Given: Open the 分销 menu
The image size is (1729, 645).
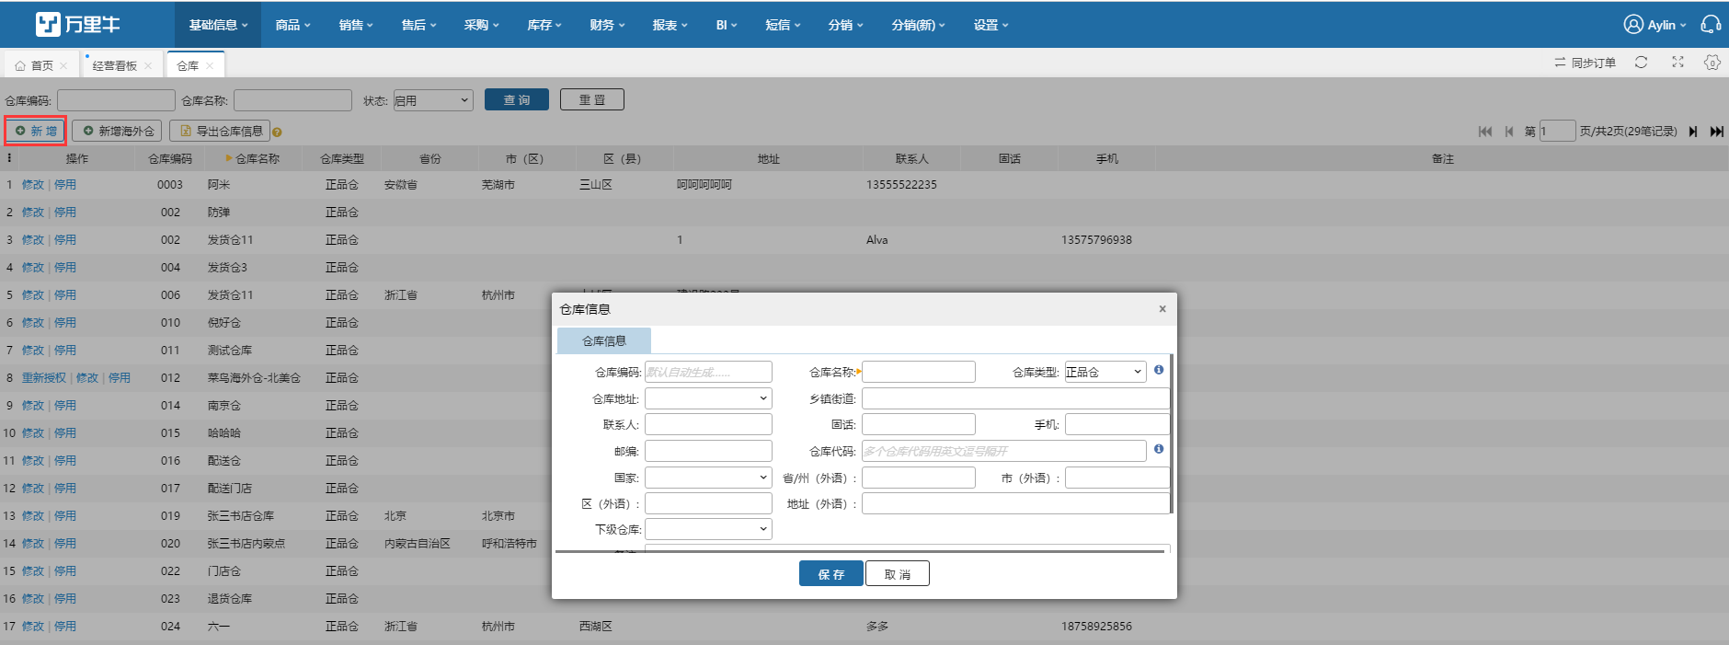Looking at the screenshot, I should pyautogui.click(x=845, y=25).
